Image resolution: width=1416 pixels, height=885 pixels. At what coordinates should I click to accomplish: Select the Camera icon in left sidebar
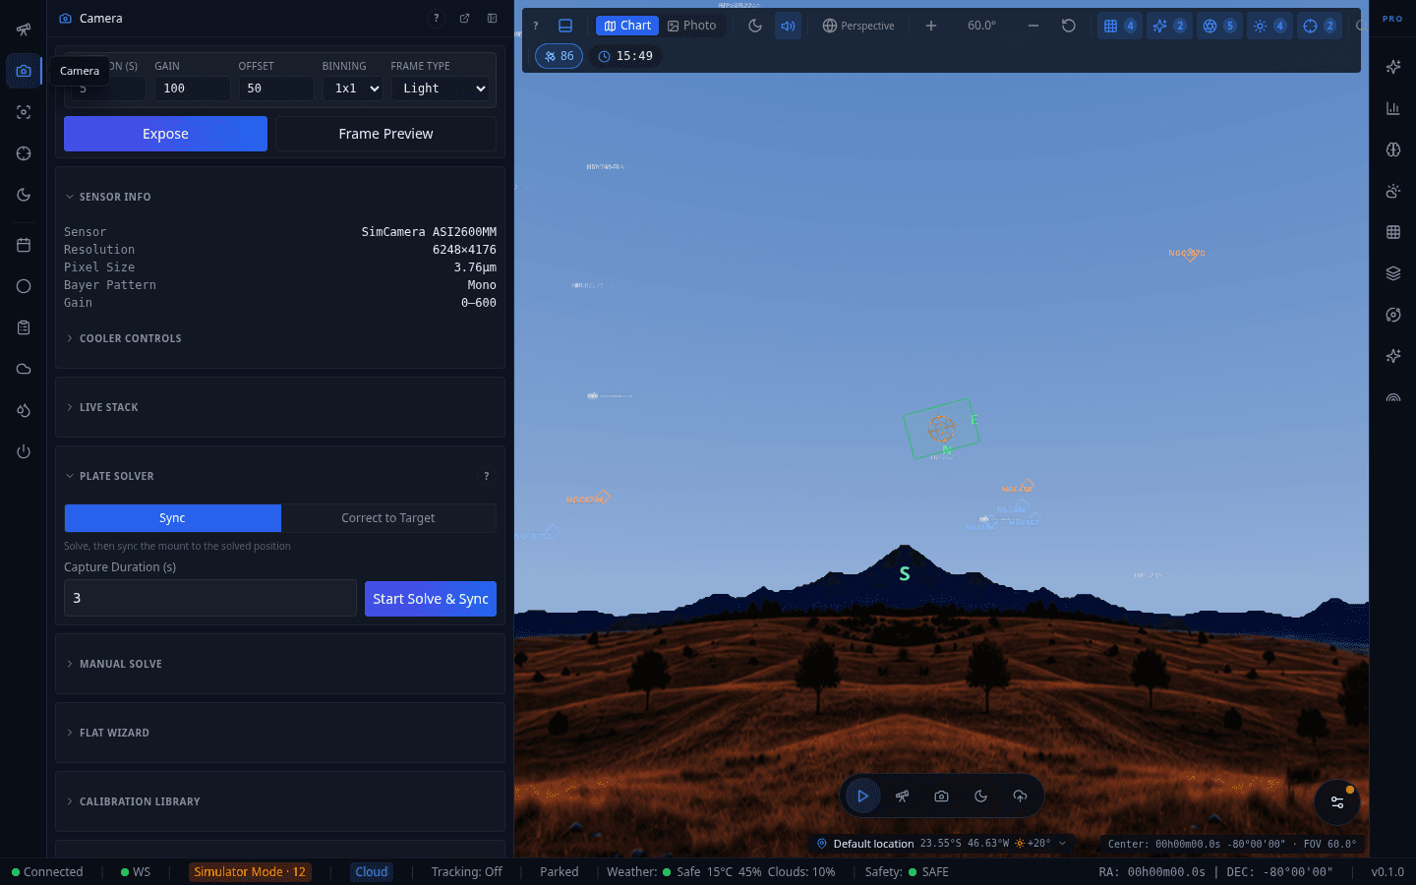coord(24,71)
